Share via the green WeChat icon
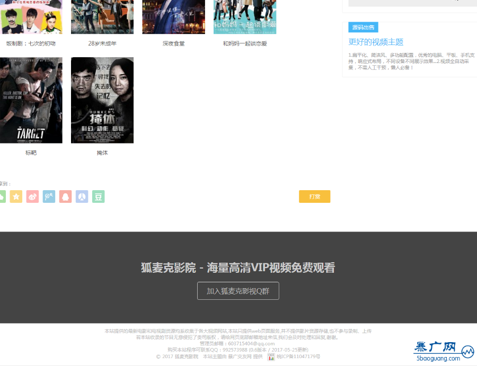477x366 pixels. click(3, 197)
